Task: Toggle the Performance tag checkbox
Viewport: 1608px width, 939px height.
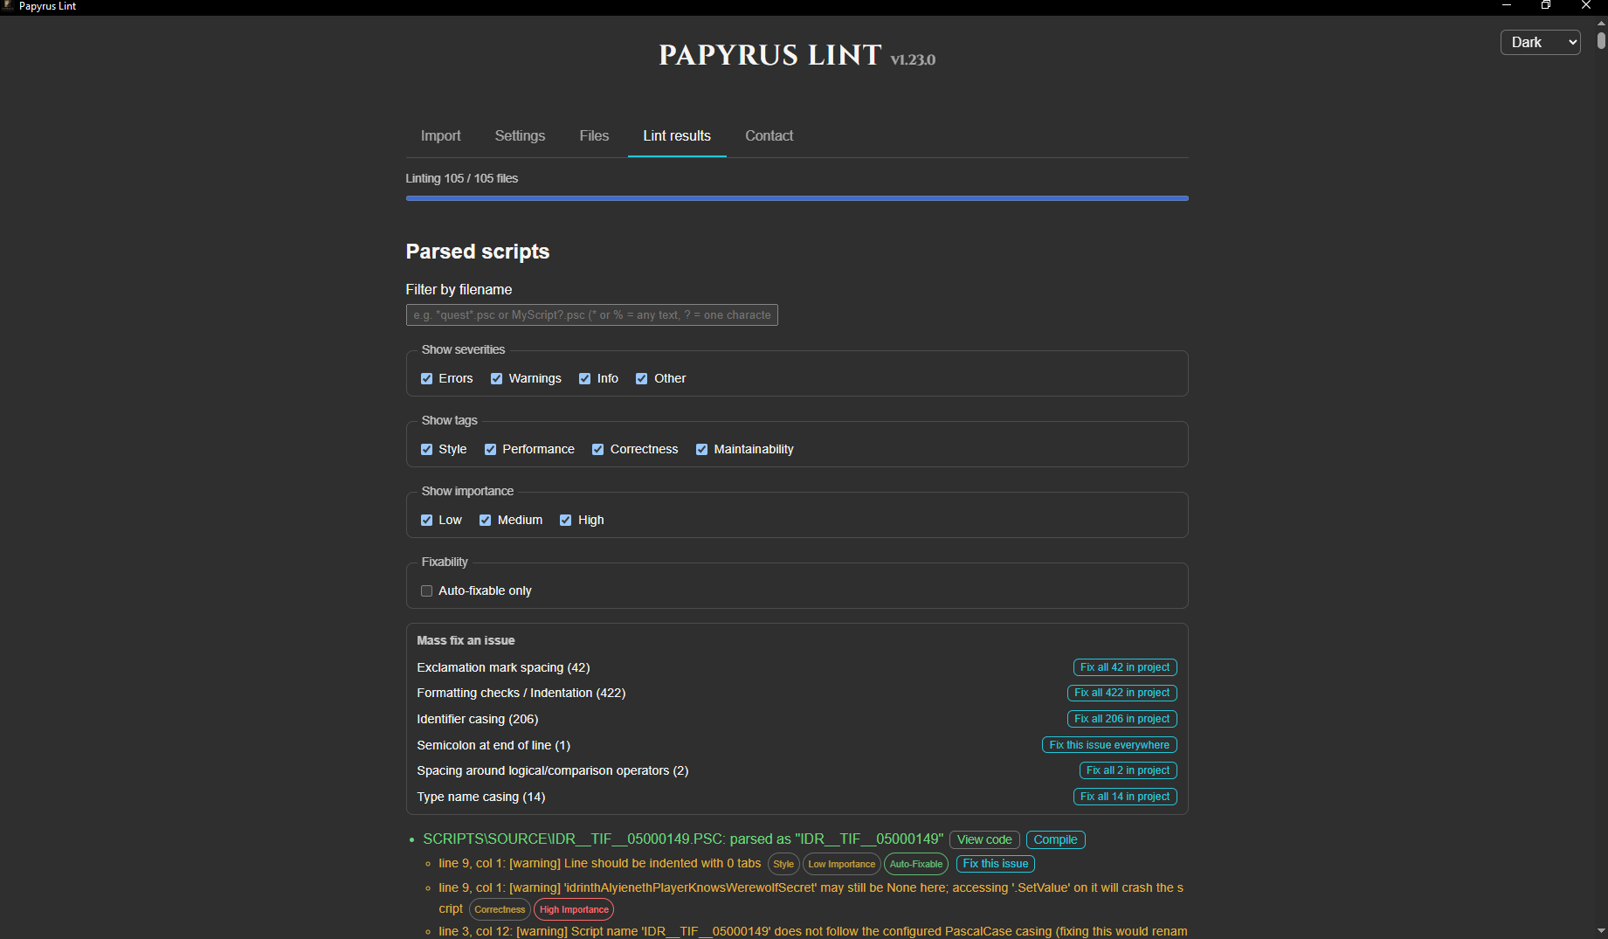Action: 490,449
